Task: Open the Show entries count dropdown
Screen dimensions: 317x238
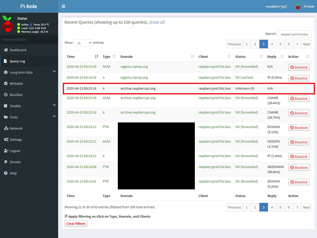Action: (x=83, y=43)
